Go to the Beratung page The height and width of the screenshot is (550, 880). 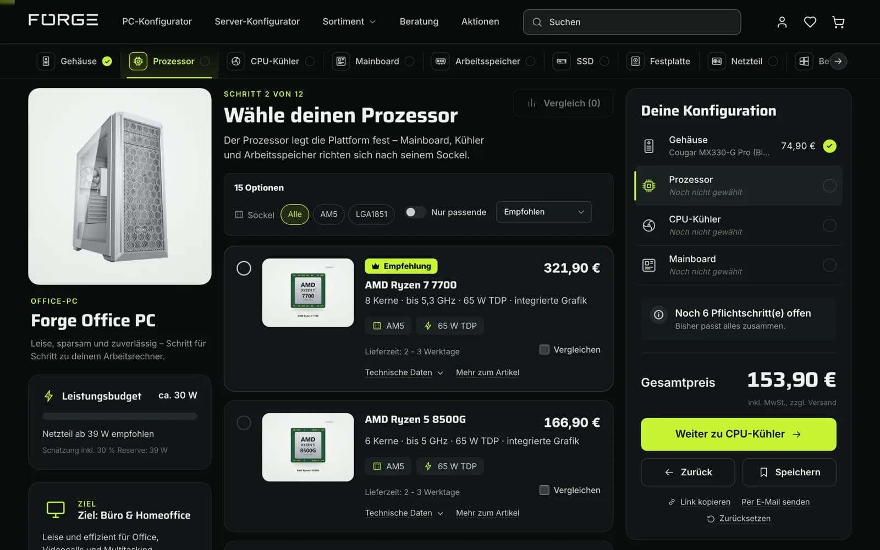(419, 21)
